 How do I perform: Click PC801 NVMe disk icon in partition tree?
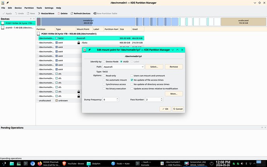pyautogui.click(x=38, y=34)
